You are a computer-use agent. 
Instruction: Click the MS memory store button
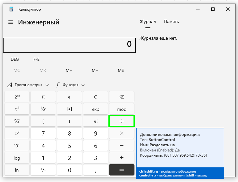pos(121,71)
